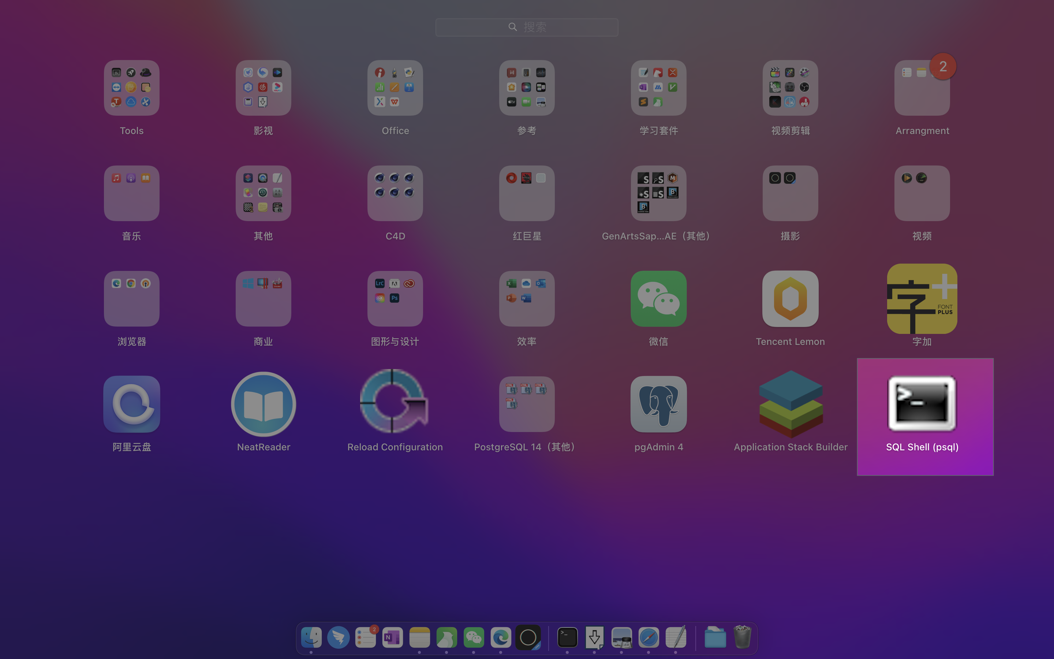1054x659 pixels.
Task: Open the 视频 folder
Action: [922, 193]
